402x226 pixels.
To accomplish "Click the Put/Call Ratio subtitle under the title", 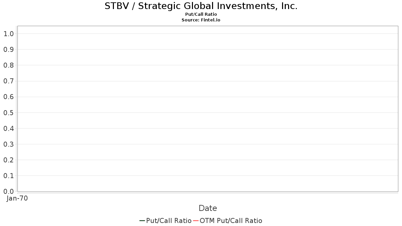I will (201, 14).
